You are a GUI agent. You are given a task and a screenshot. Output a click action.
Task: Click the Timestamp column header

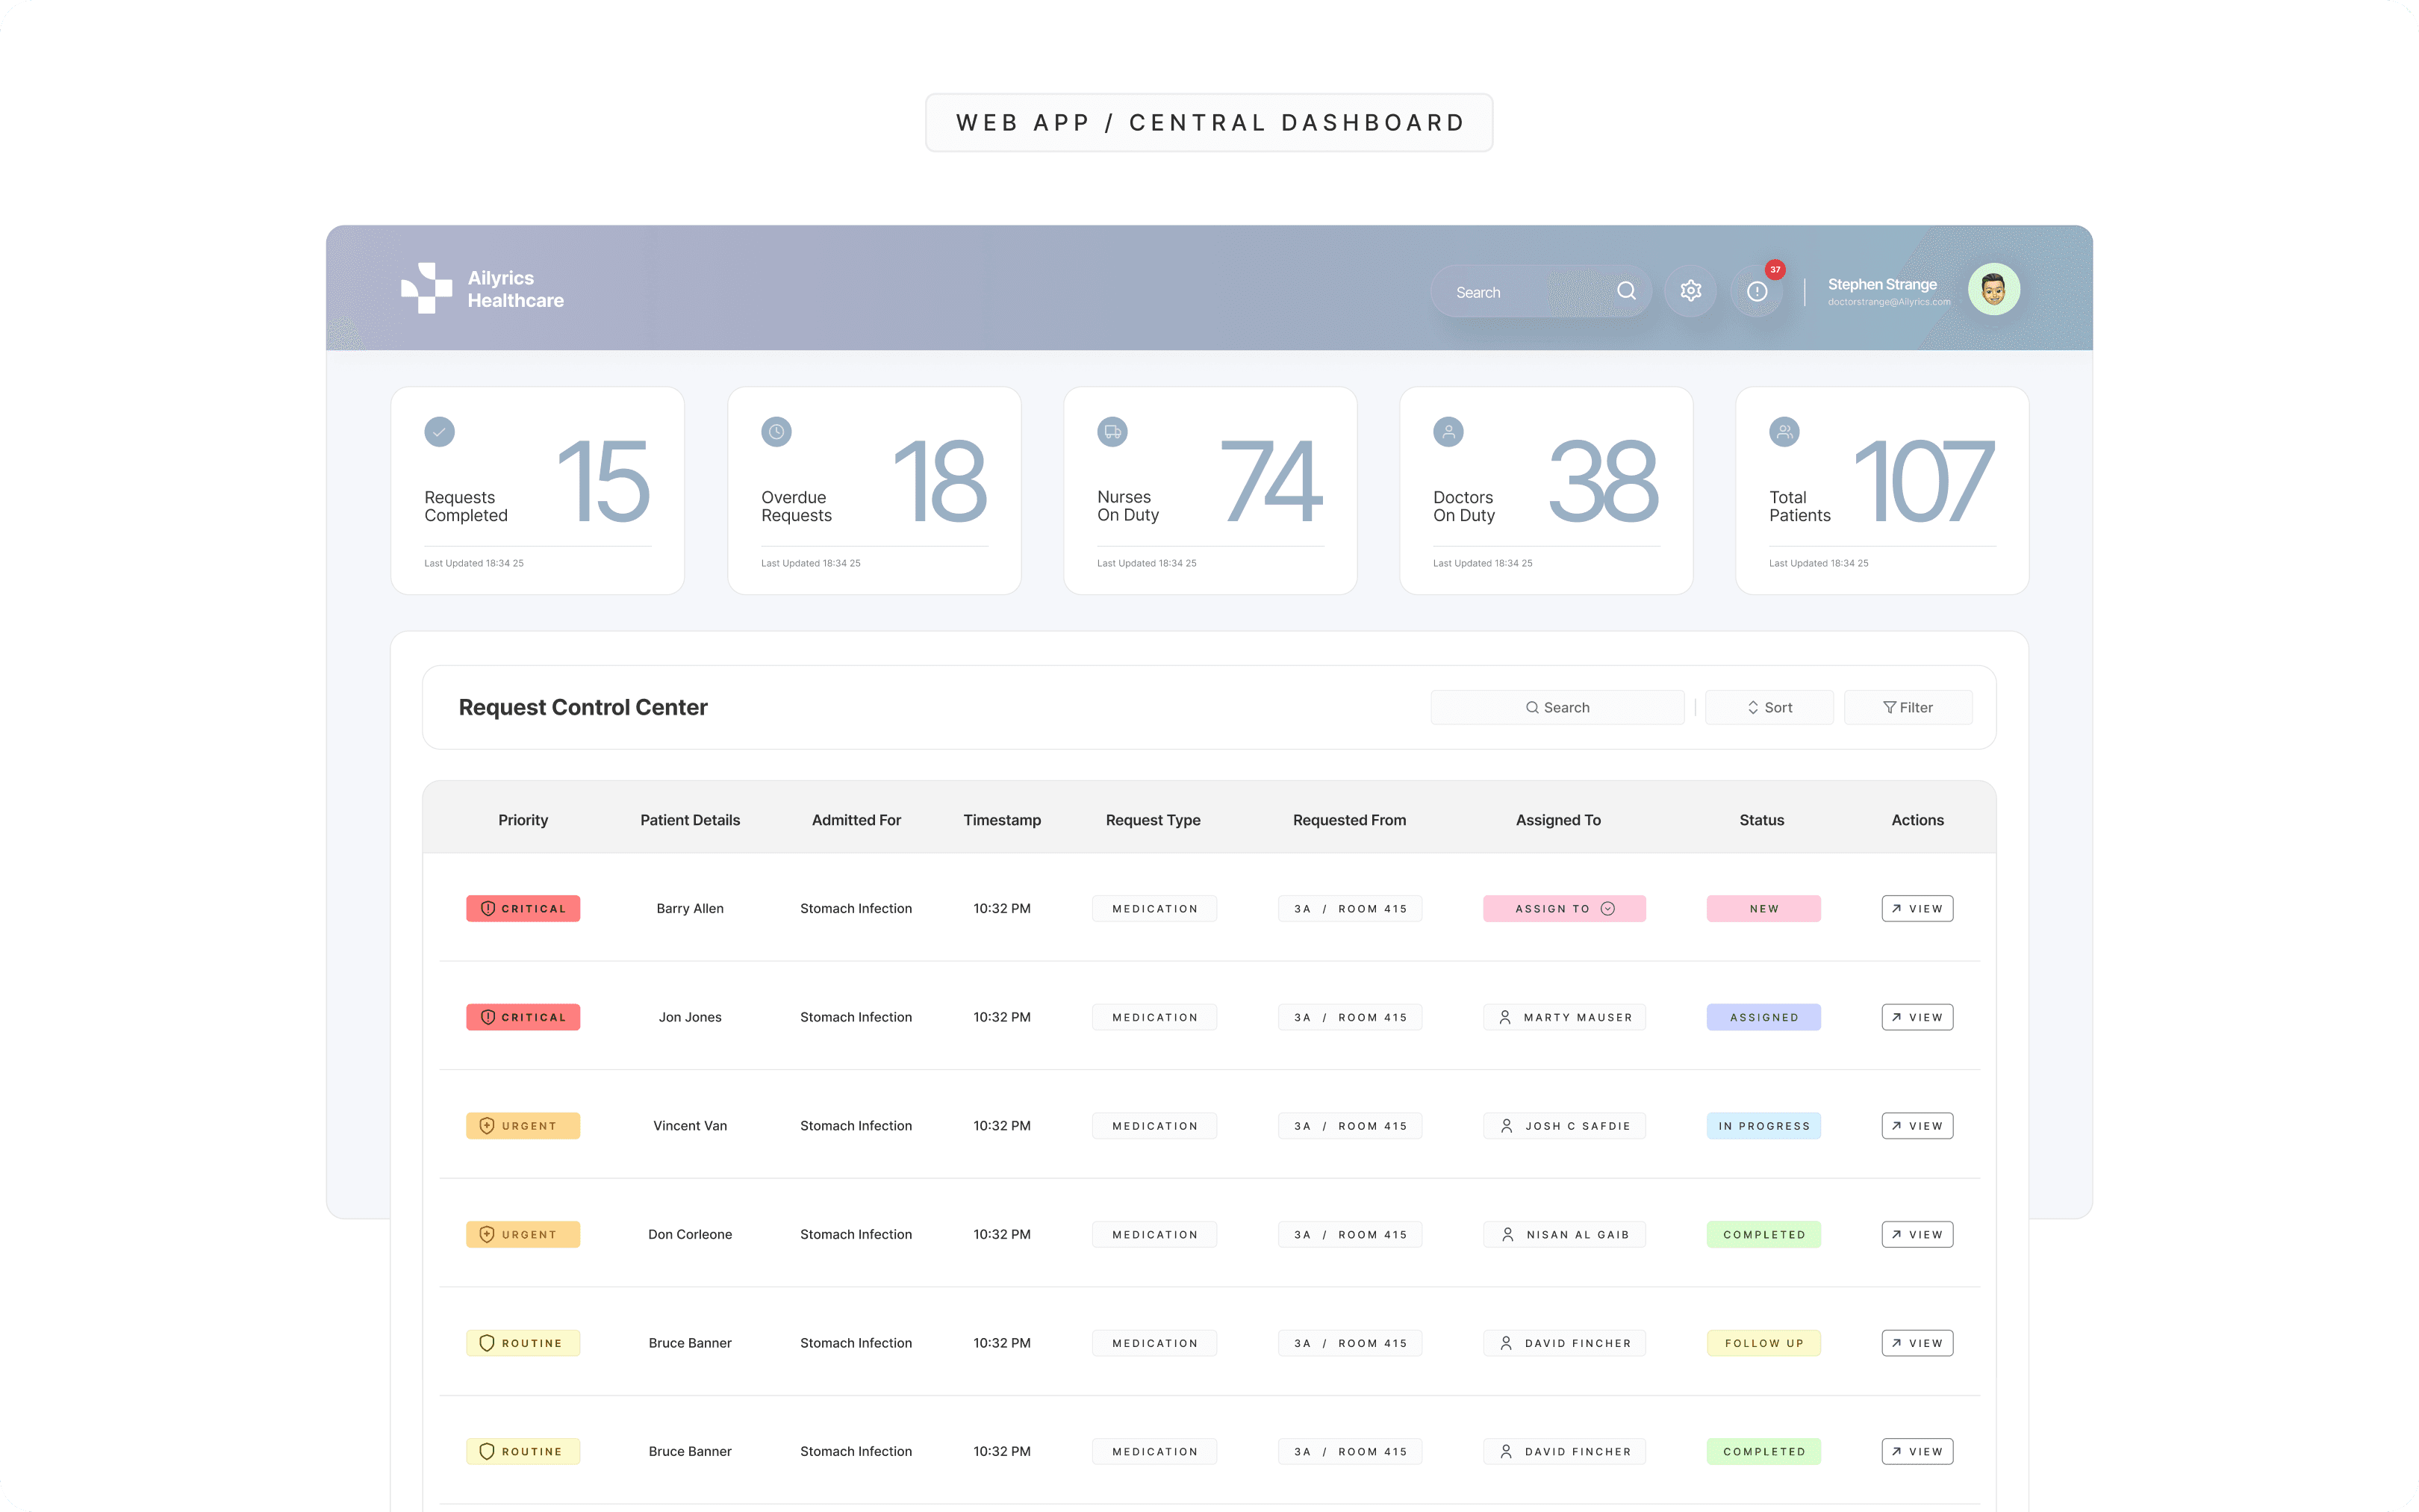click(x=1002, y=820)
